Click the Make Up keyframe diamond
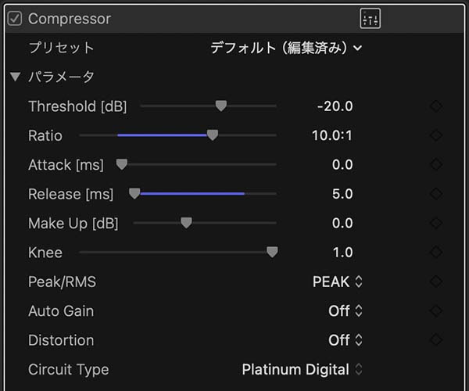 click(x=436, y=223)
